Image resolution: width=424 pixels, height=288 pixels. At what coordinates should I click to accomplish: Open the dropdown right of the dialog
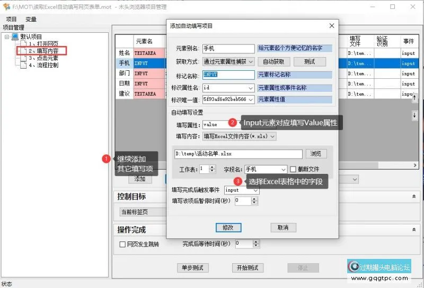[355, 179]
